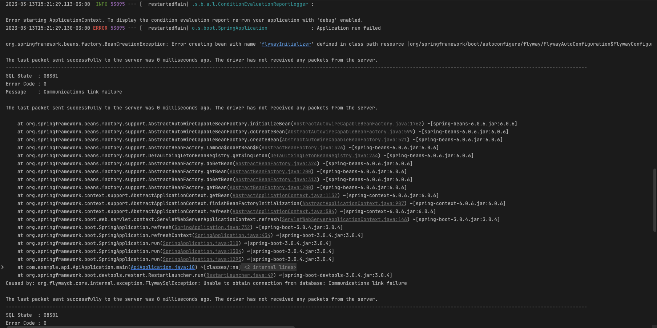Click 'Error starting ApplicationContext' line
The width and height of the screenshot is (657, 328).
click(x=185, y=20)
